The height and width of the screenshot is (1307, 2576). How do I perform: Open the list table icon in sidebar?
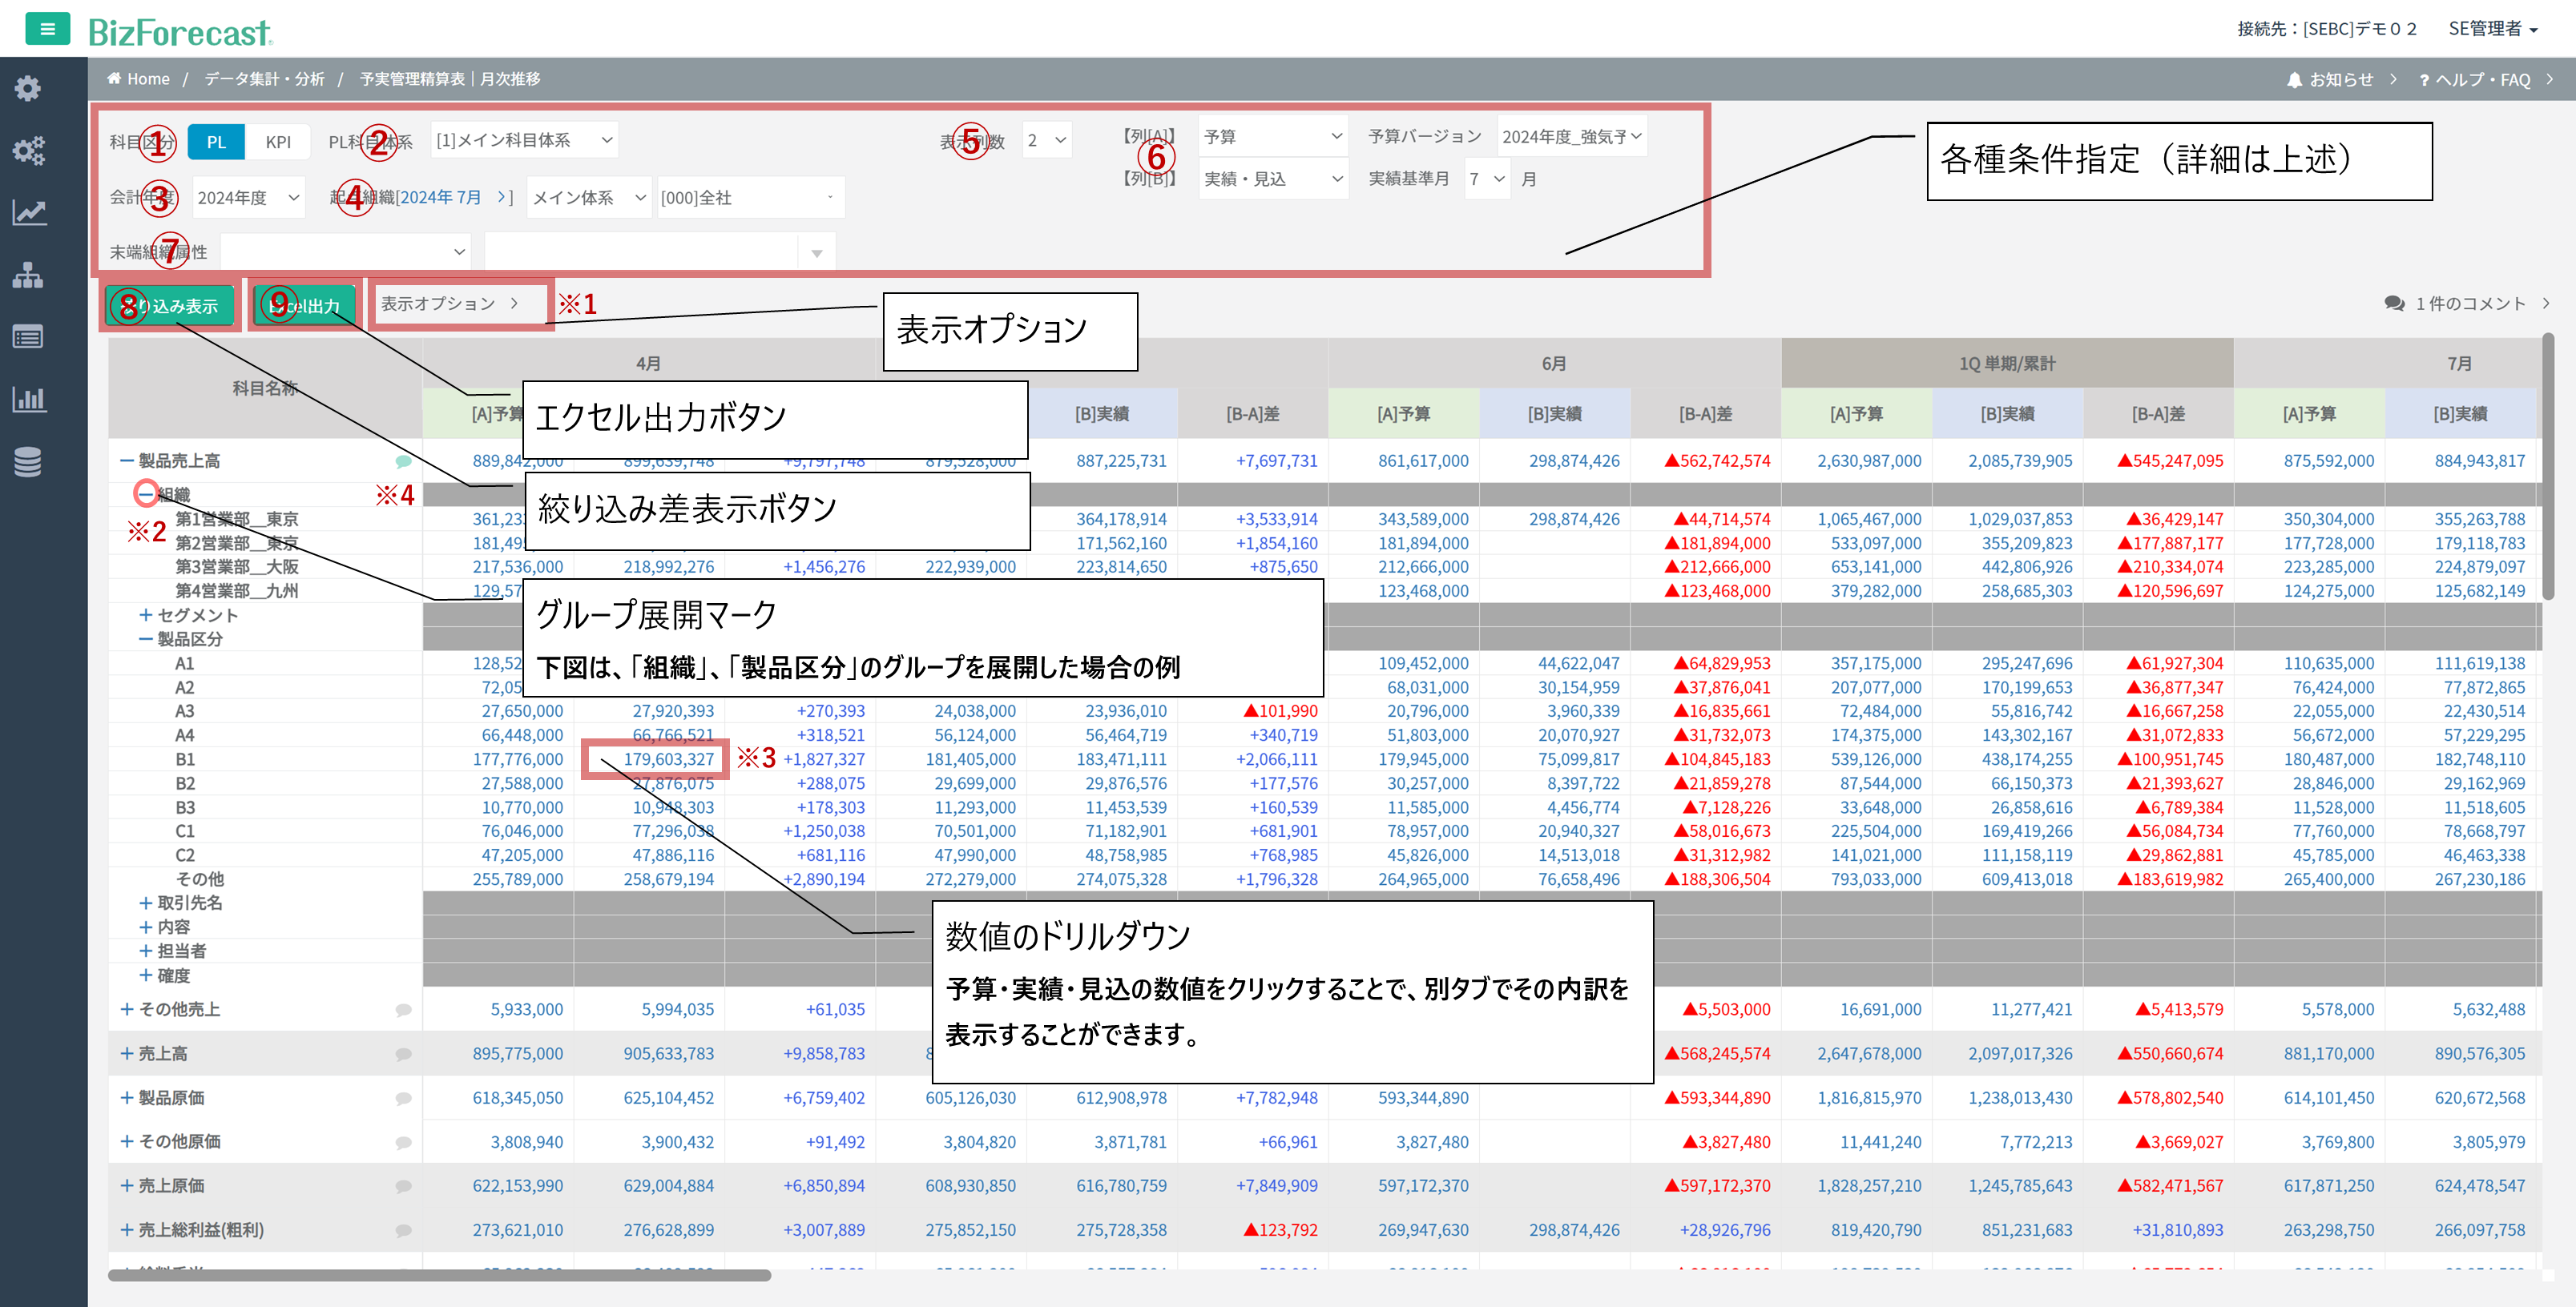pos(28,336)
